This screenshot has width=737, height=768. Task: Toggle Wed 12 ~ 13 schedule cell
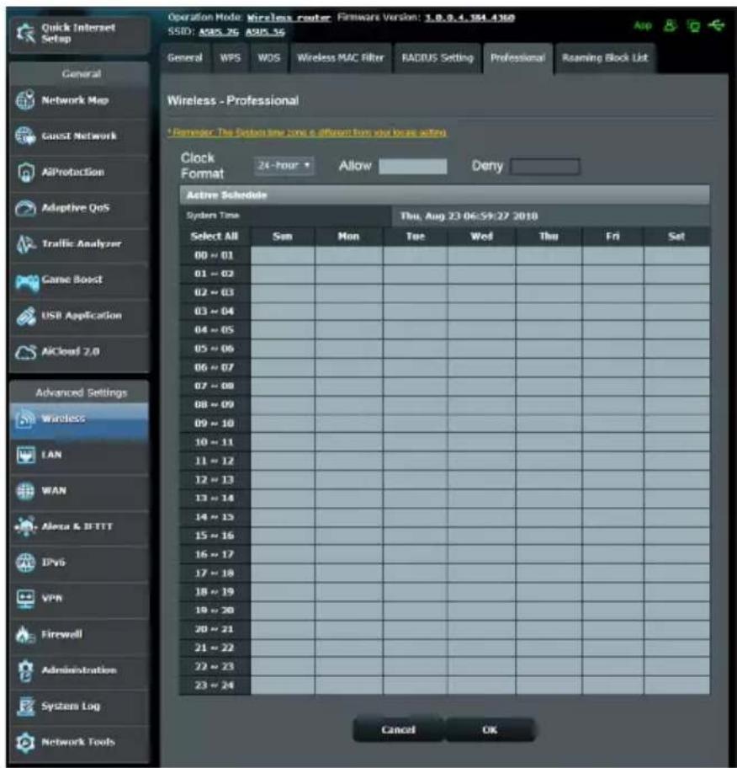(481, 479)
